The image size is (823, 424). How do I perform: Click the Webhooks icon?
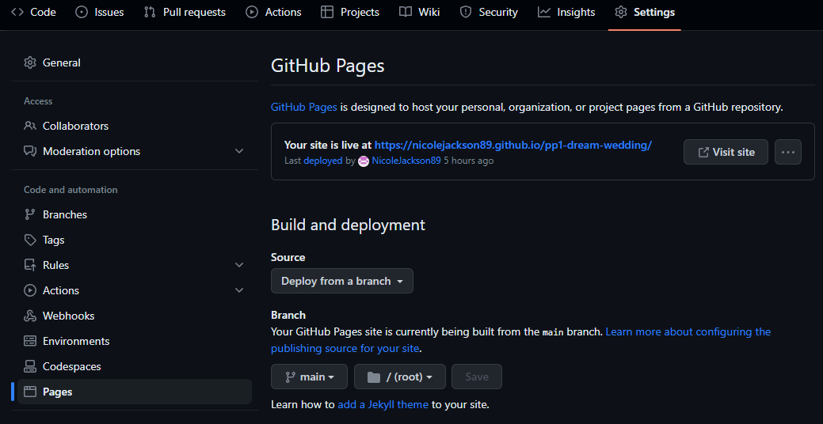point(30,316)
